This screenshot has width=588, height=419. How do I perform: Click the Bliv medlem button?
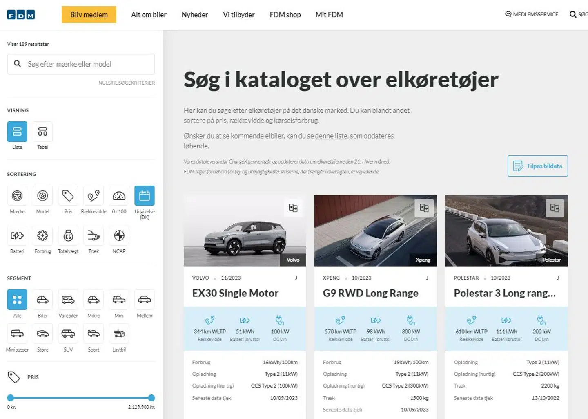pos(89,15)
